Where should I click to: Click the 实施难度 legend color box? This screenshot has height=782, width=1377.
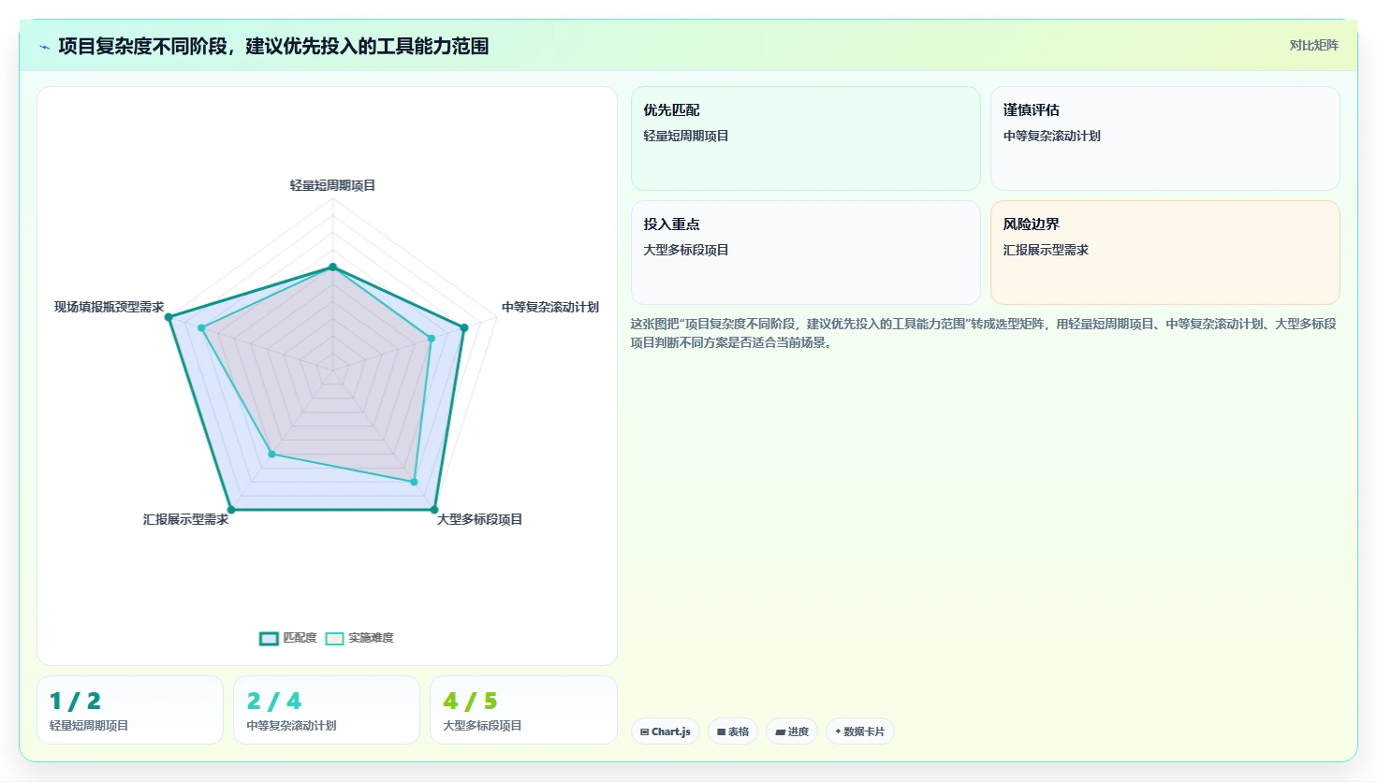334,638
